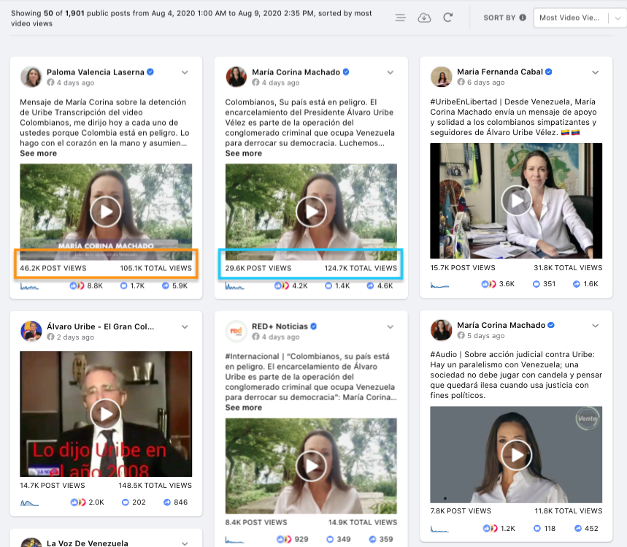Play María Corina Machado's #Audio video
The width and height of the screenshot is (627, 547).
[x=516, y=455]
